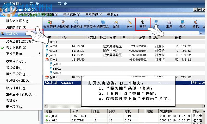Select the pc037 question mark icon

coord(47,46)
